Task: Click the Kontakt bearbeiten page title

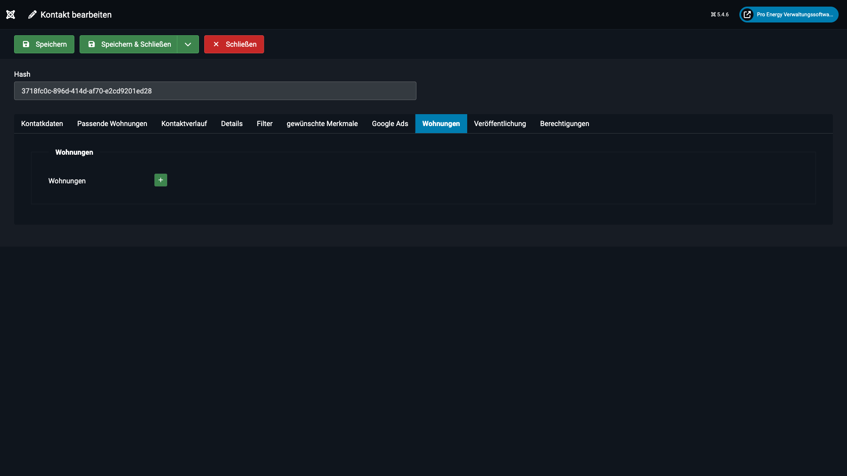Action: click(76, 15)
